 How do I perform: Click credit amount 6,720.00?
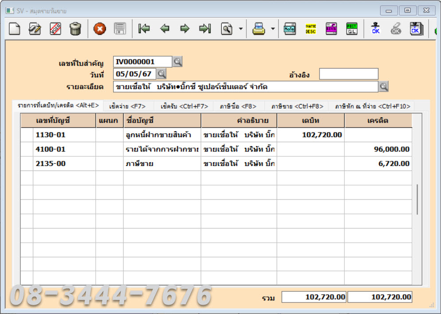coord(378,163)
